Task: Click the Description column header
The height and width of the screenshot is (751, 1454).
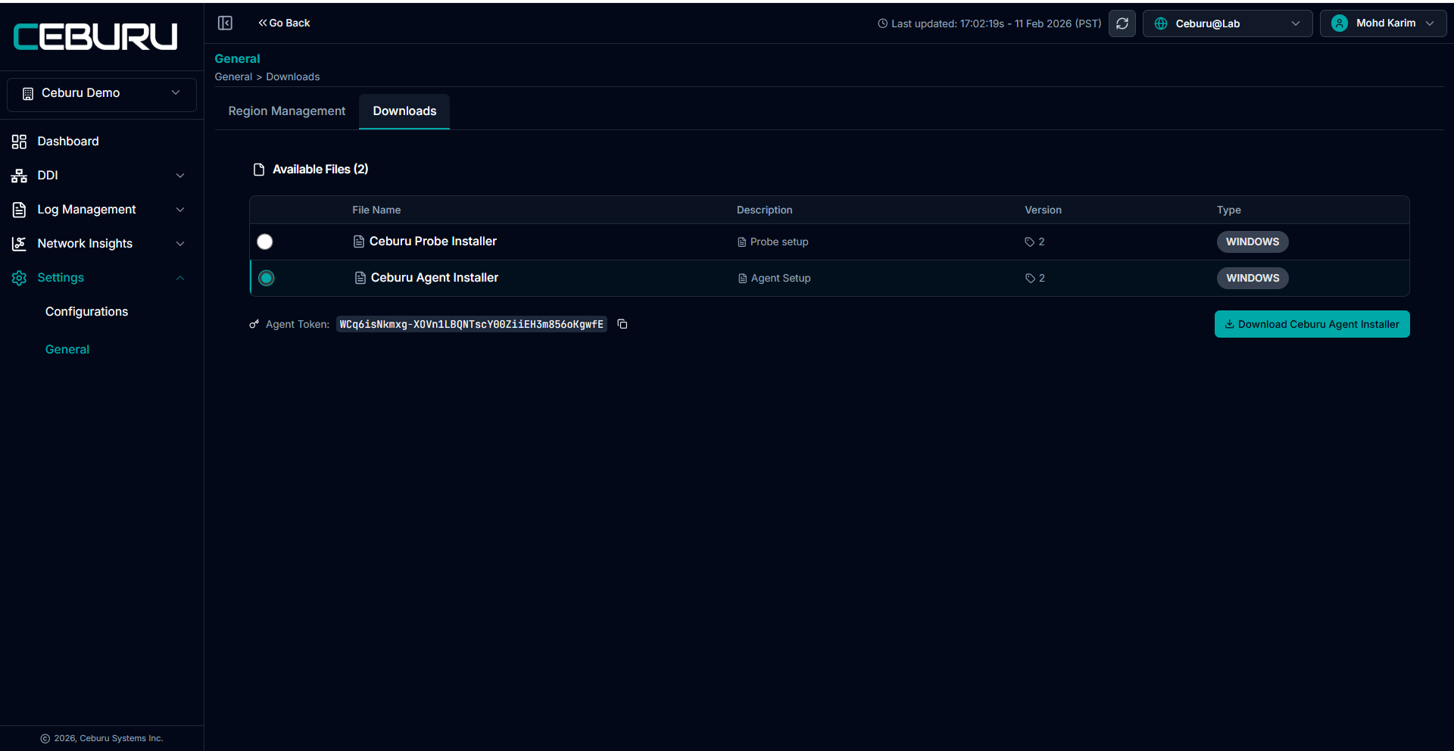Action: coord(764,210)
